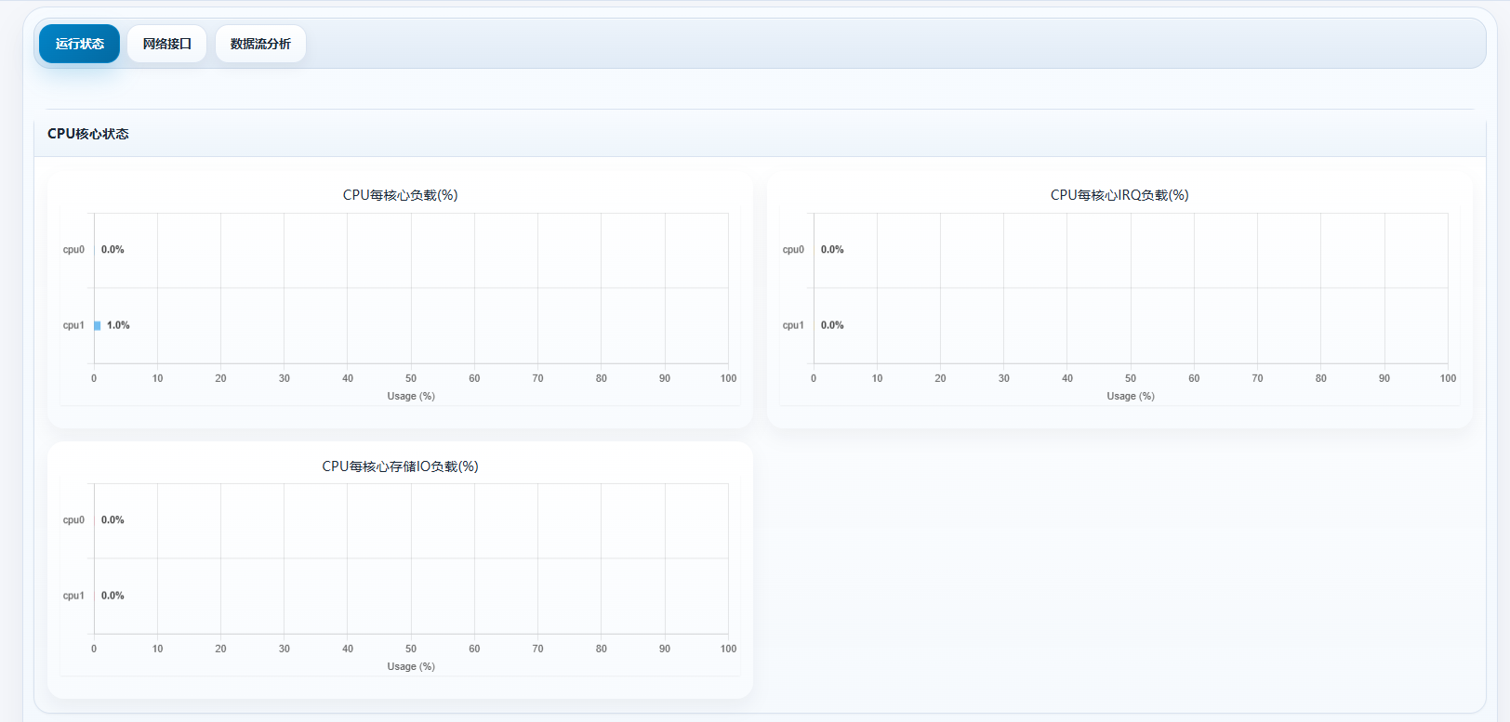Select cpu0 label in CPU每核心负载 chart
This screenshot has width=1510, height=722.
(73, 250)
